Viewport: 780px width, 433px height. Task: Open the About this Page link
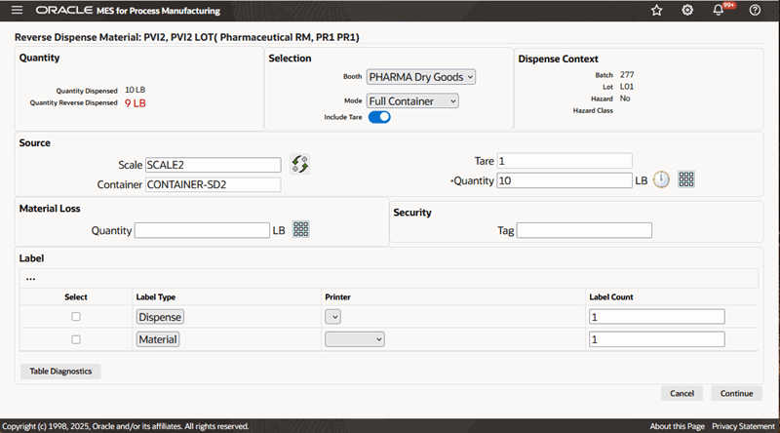677,426
